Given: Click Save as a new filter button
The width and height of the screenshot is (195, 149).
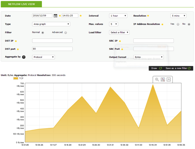Looking at the screenshot, I should 178,68.
